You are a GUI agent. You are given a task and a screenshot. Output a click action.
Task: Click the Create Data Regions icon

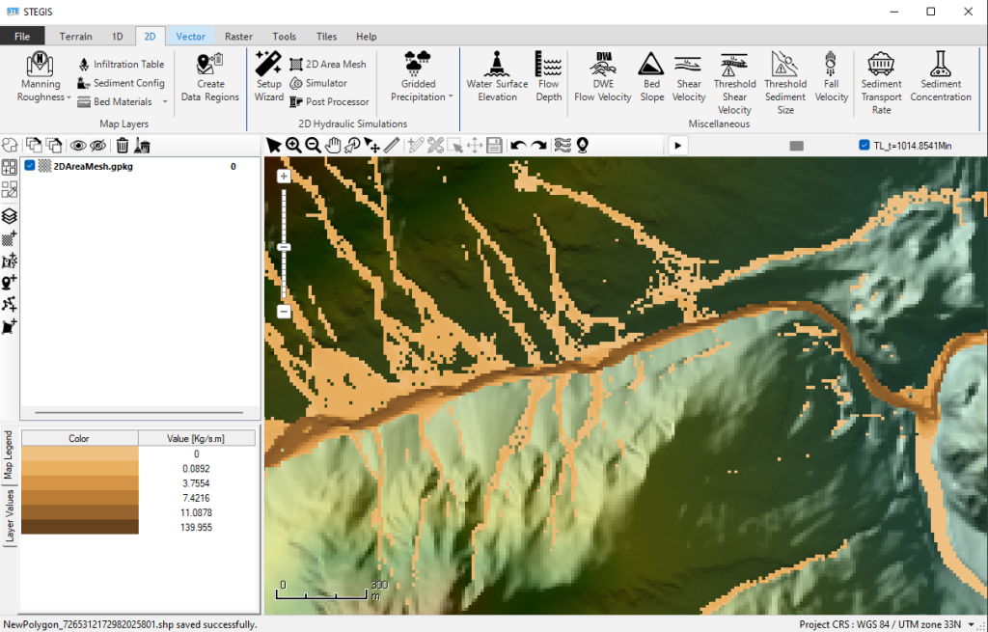[x=209, y=76]
